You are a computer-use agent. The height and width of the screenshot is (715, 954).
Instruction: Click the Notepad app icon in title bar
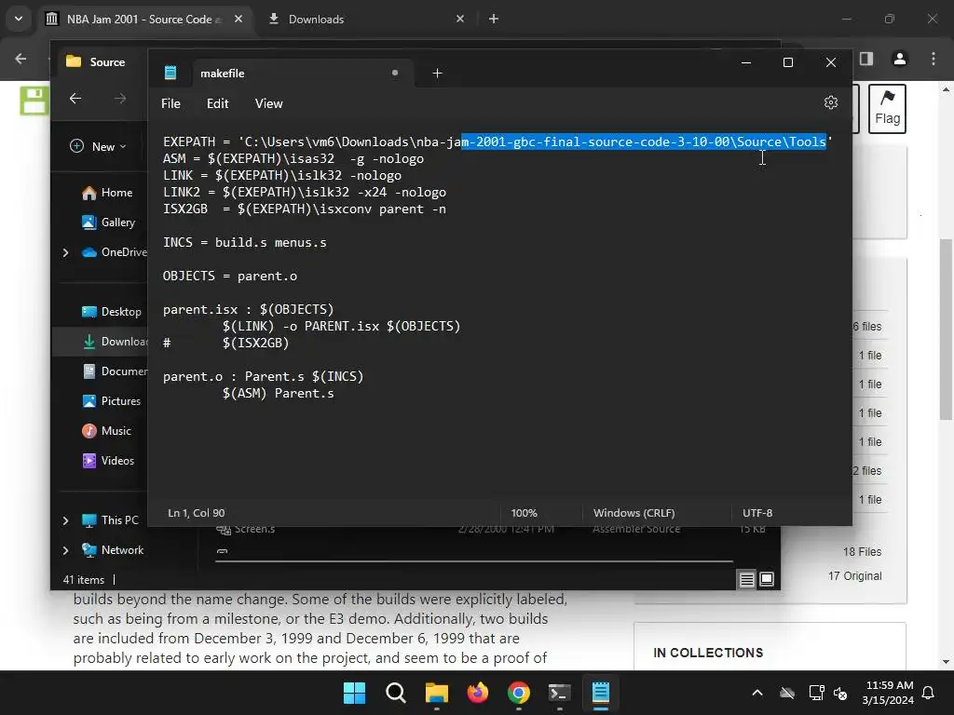tap(170, 73)
